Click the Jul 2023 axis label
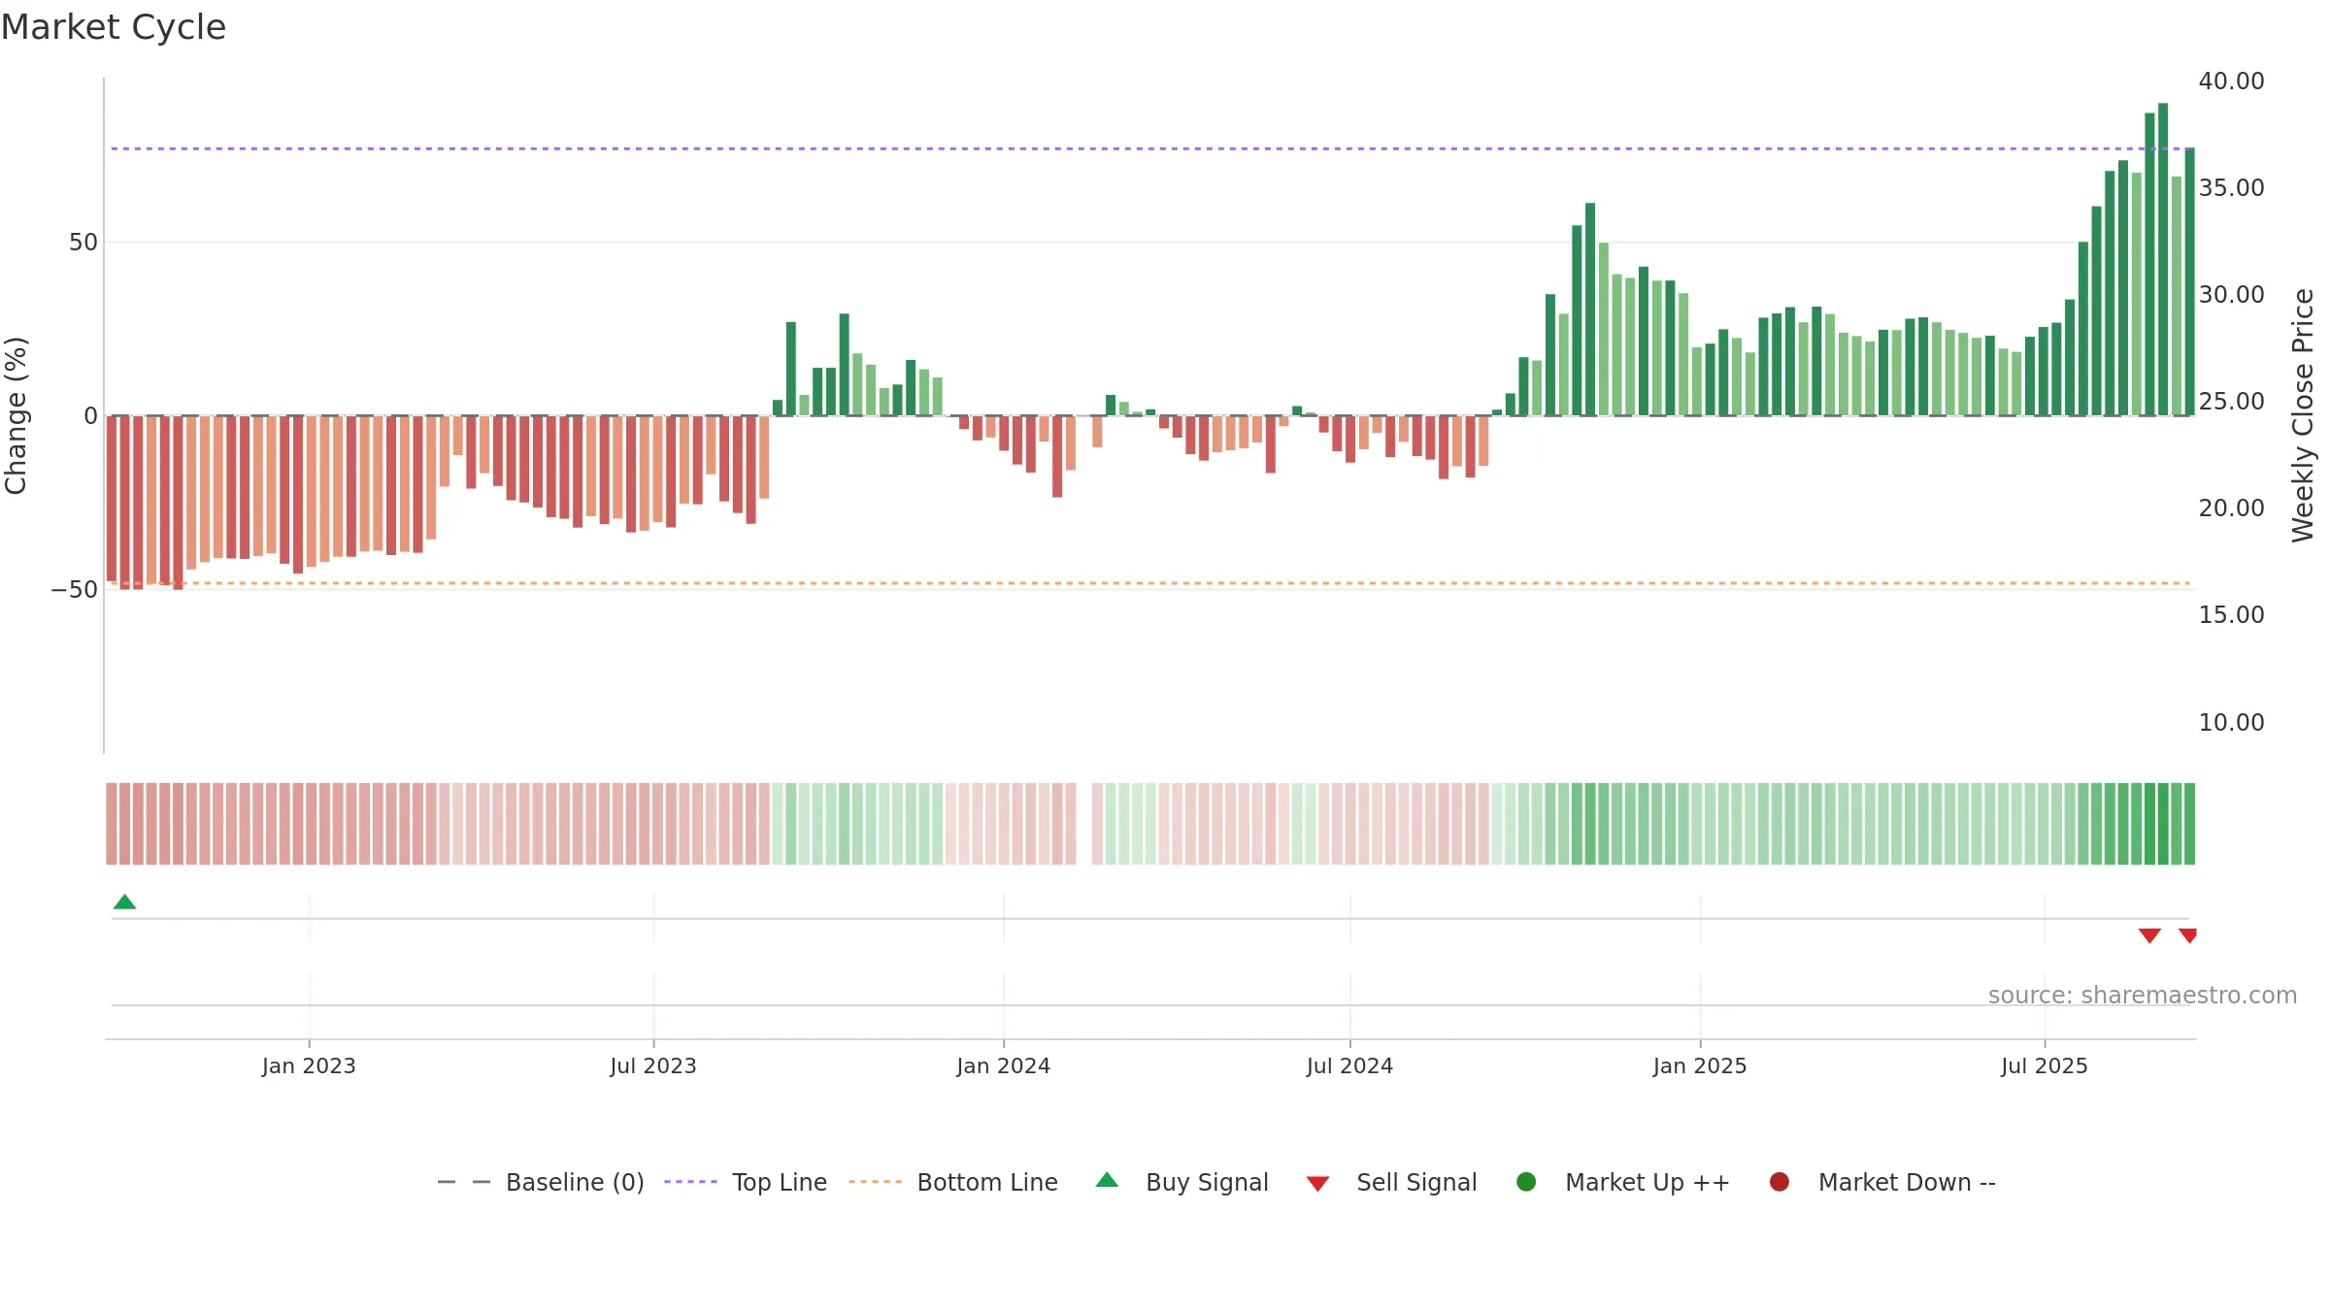Image resolution: width=2330 pixels, height=1310 pixels. click(653, 1066)
